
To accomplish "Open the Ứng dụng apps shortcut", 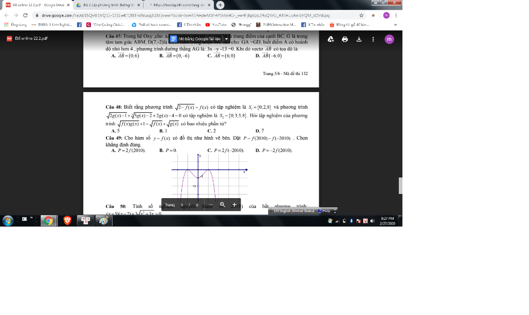I will point(15,25).
